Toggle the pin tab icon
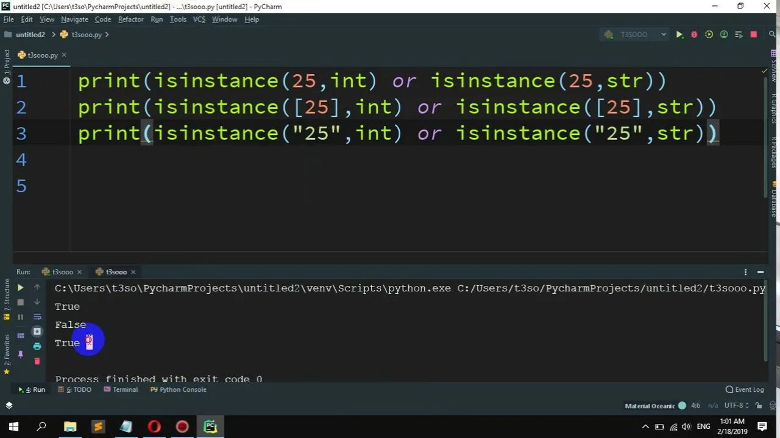Image resolution: width=780 pixels, height=438 pixels. point(20,354)
